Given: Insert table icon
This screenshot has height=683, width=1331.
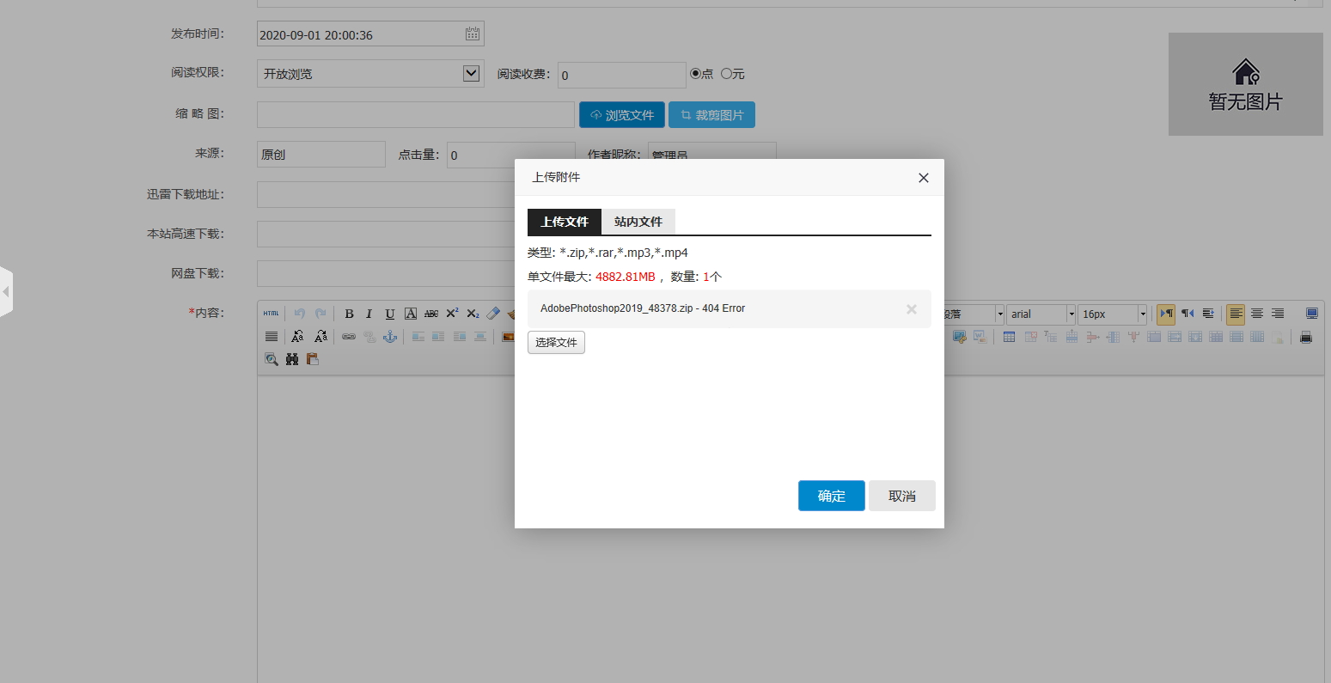Looking at the screenshot, I should [1010, 337].
